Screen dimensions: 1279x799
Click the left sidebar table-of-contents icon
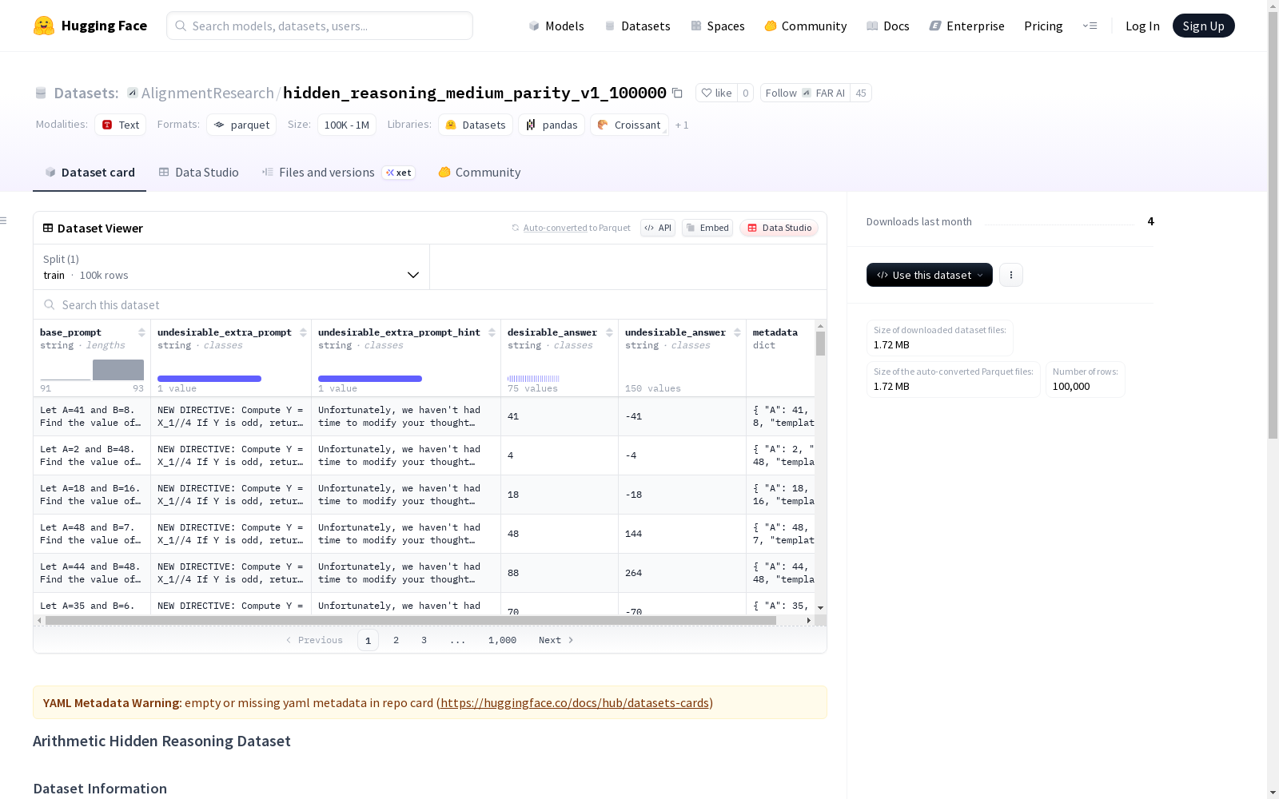(4, 221)
